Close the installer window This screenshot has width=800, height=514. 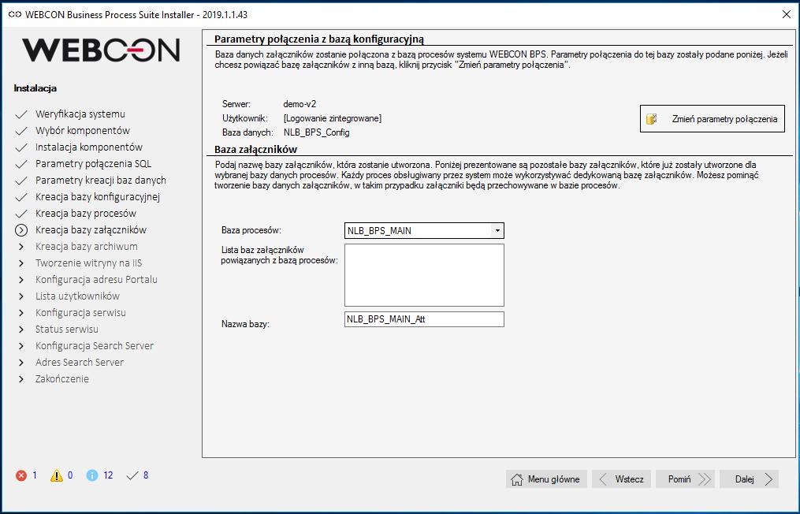tap(787, 15)
